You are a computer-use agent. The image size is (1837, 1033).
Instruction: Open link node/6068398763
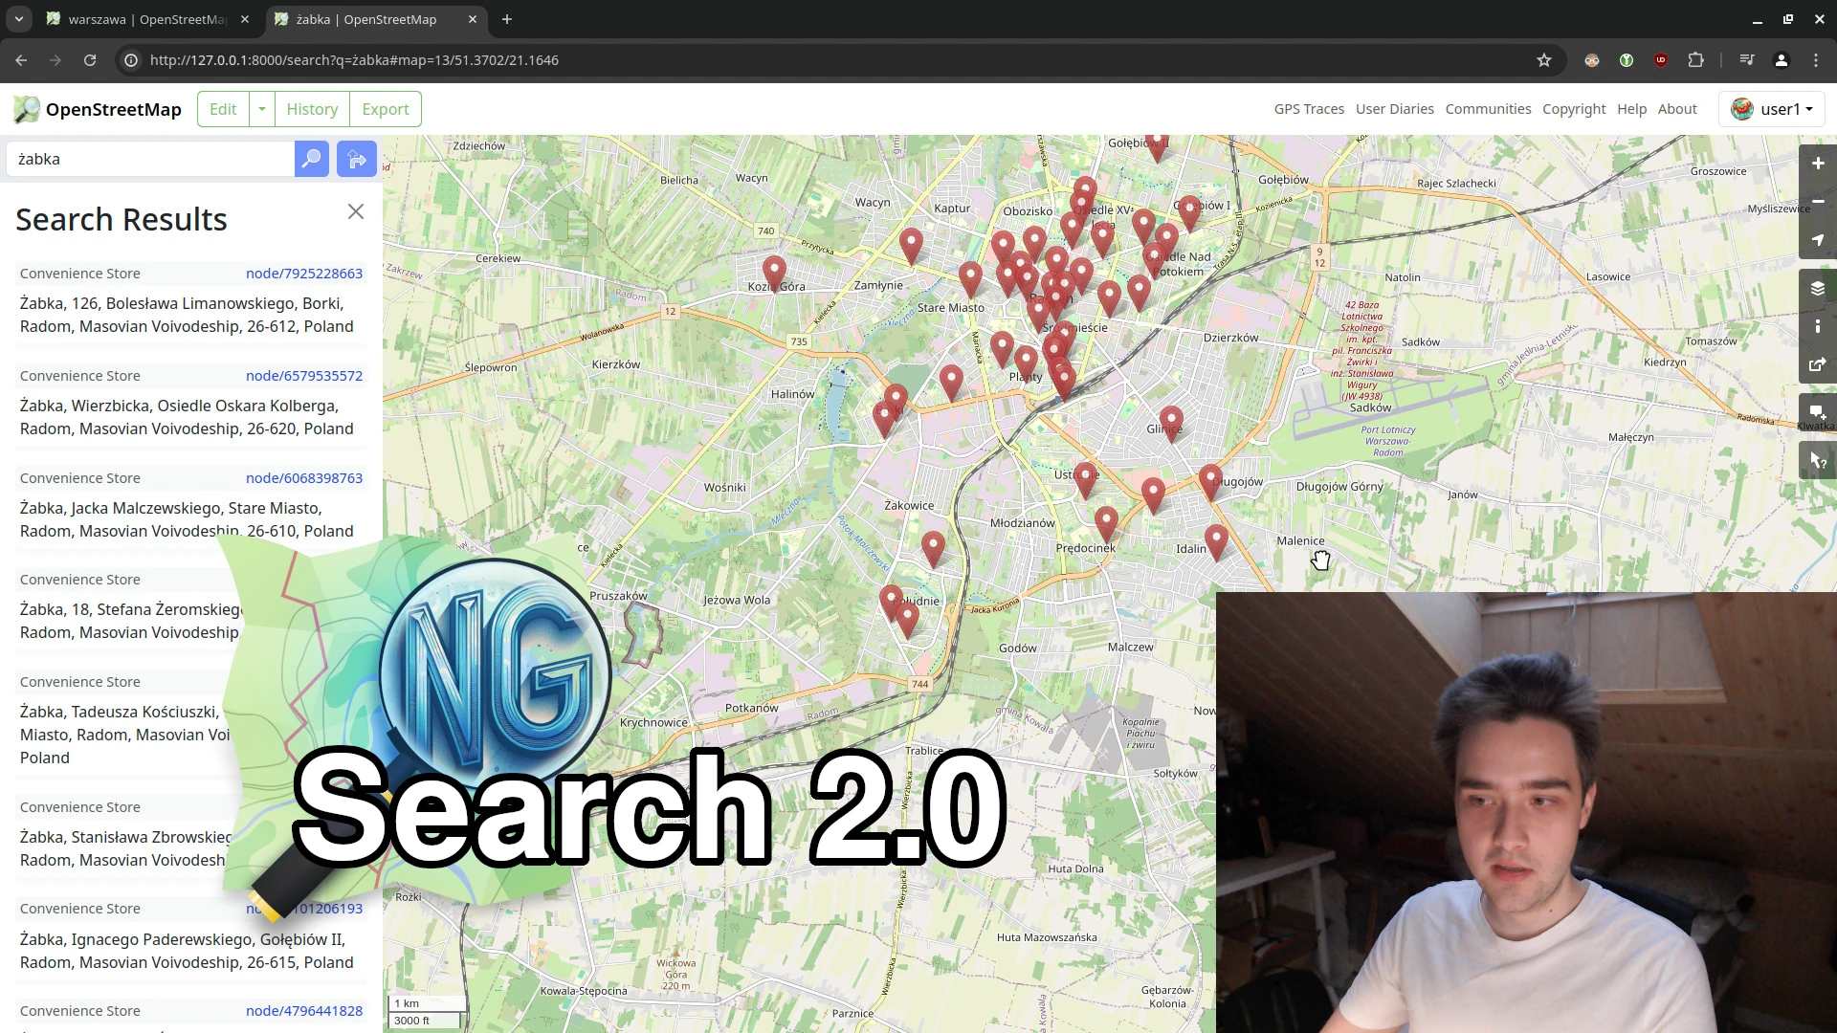point(304,478)
